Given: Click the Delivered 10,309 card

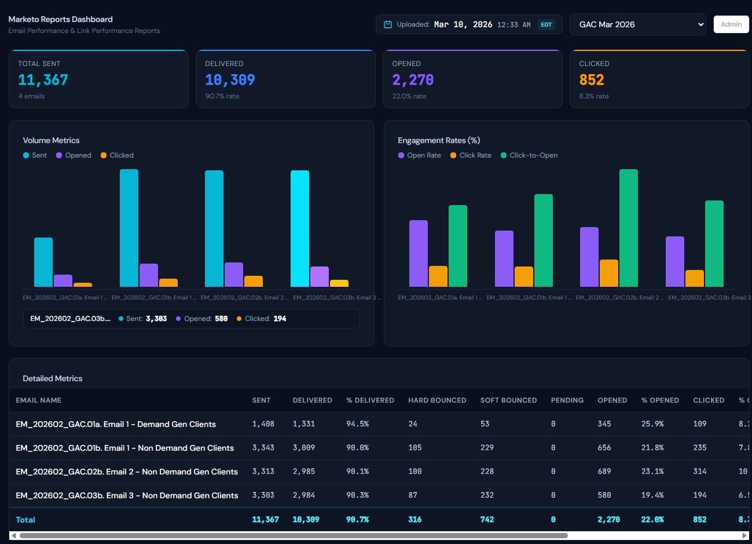Looking at the screenshot, I should (x=285, y=79).
